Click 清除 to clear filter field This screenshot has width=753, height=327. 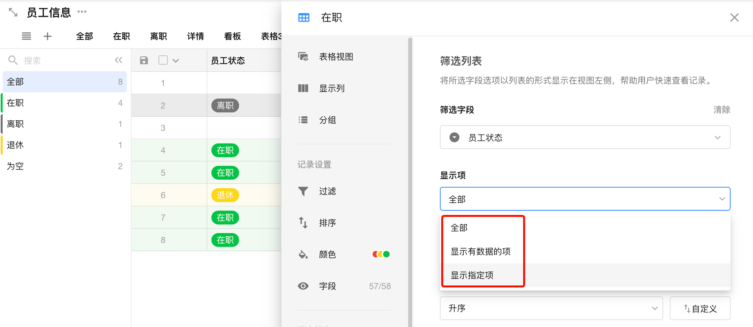(x=722, y=110)
